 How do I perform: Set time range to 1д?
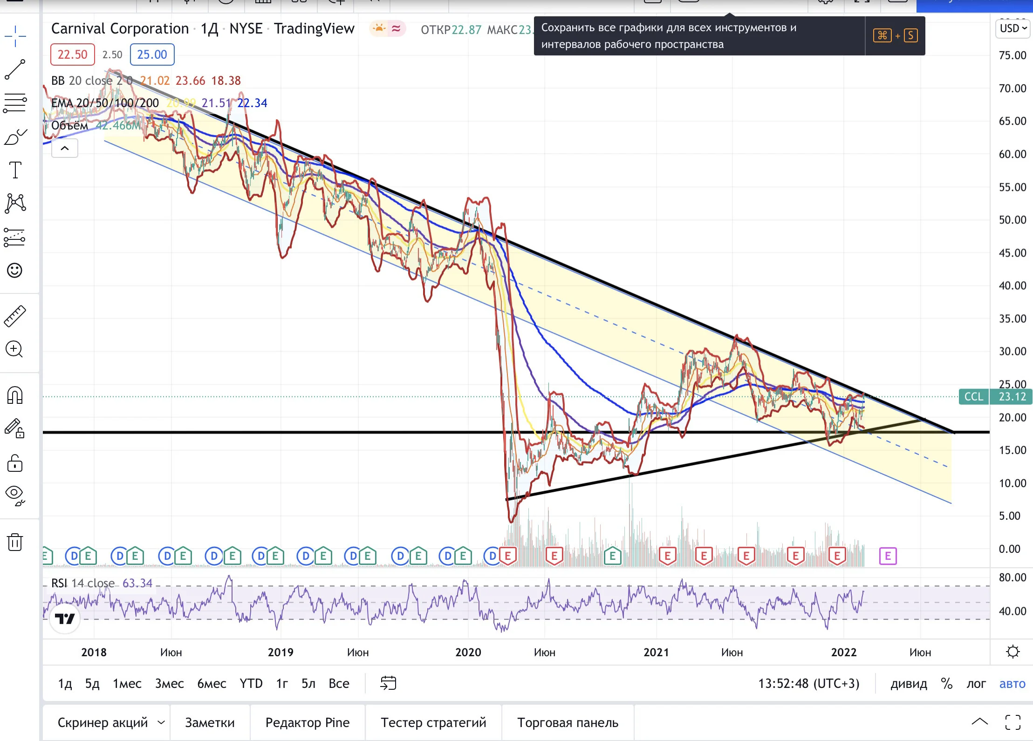(x=65, y=683)
